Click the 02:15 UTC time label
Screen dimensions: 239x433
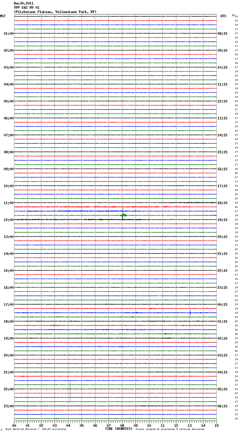222,338
